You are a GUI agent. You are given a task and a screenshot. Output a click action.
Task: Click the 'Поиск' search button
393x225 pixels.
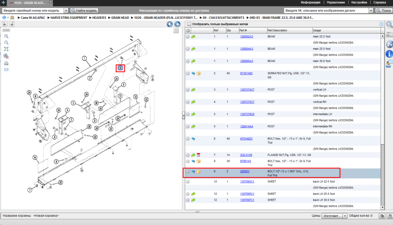(x=384, y=11)
